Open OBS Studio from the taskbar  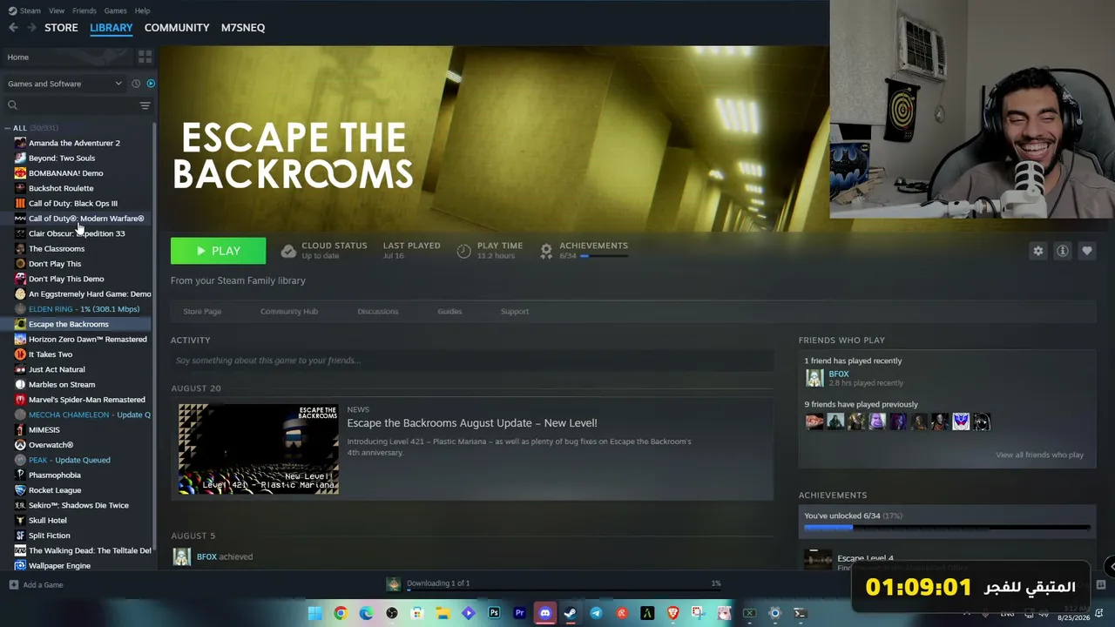point(392,613)
